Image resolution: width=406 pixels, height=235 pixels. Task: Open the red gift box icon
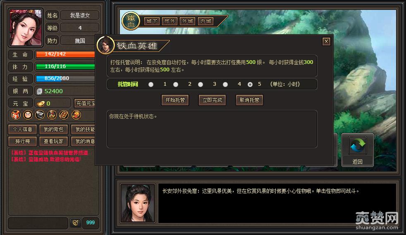(16, 115)
